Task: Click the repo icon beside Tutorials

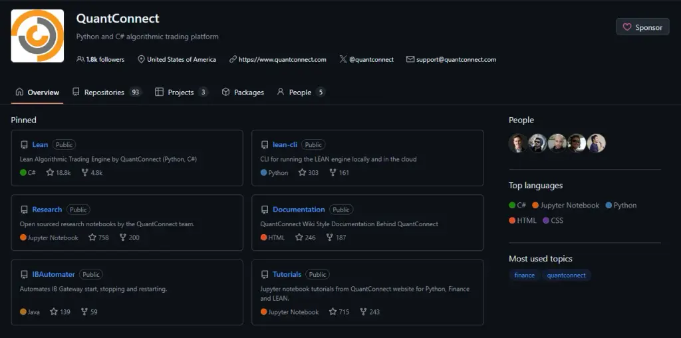Action: click(265, 275)
